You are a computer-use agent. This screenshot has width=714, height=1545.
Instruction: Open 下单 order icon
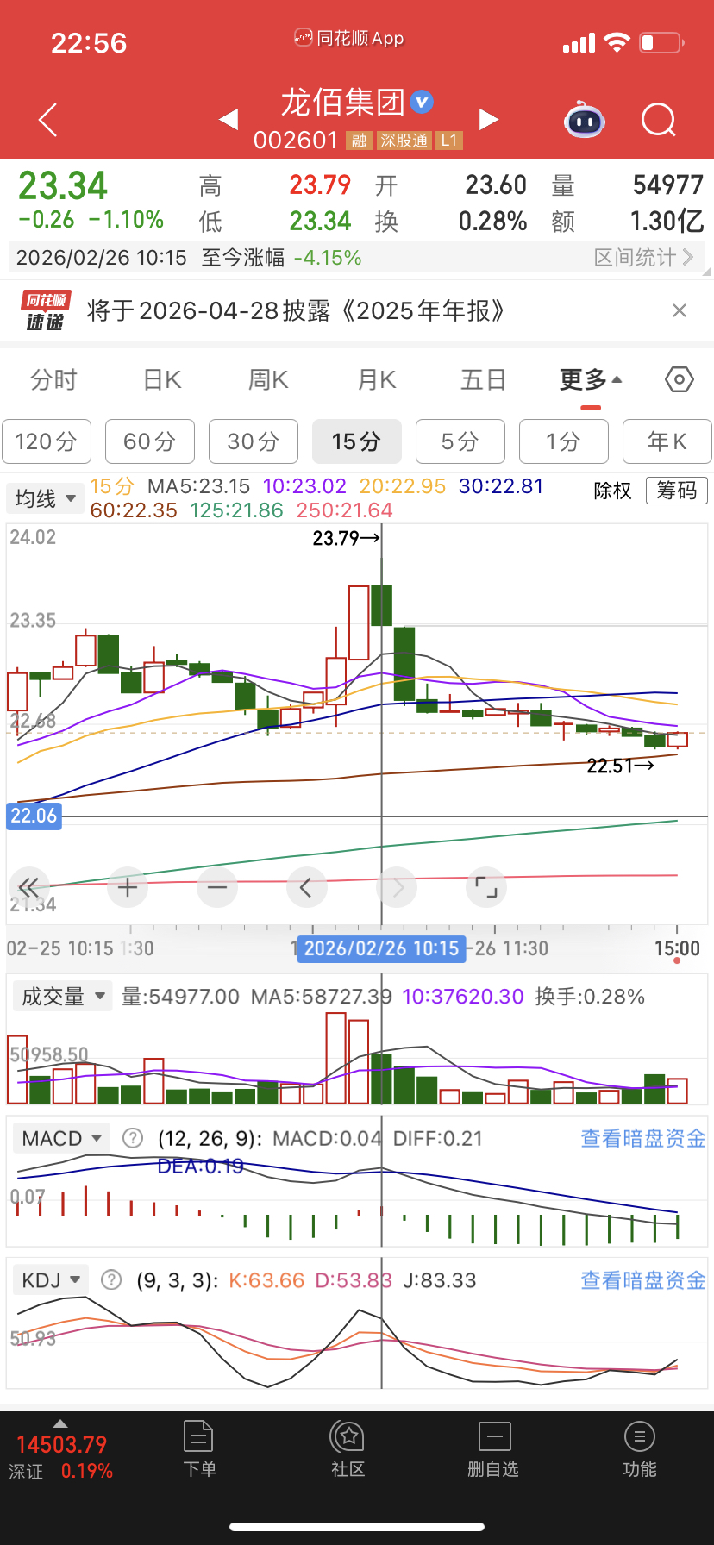[x=198, y=1449]
